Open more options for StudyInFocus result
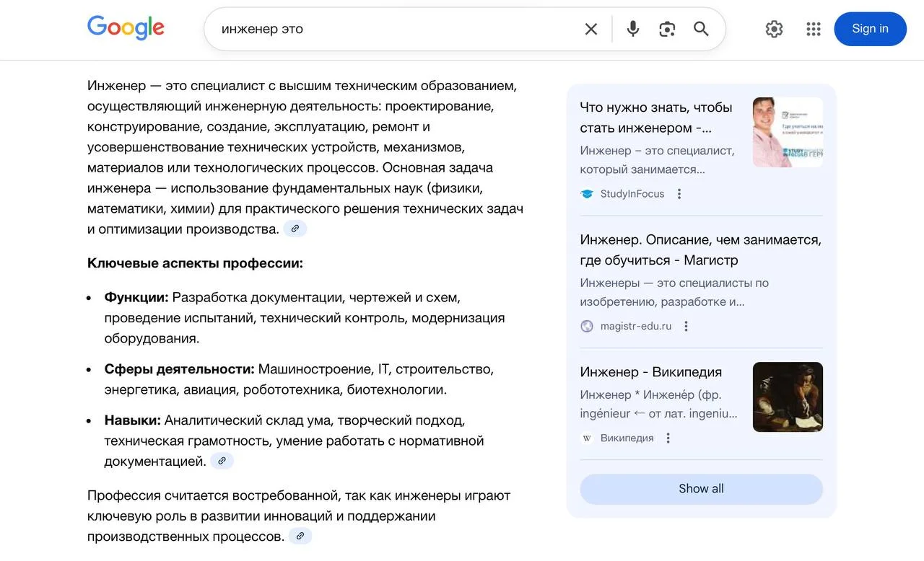The image size is (924, 561). click(679, 194)
